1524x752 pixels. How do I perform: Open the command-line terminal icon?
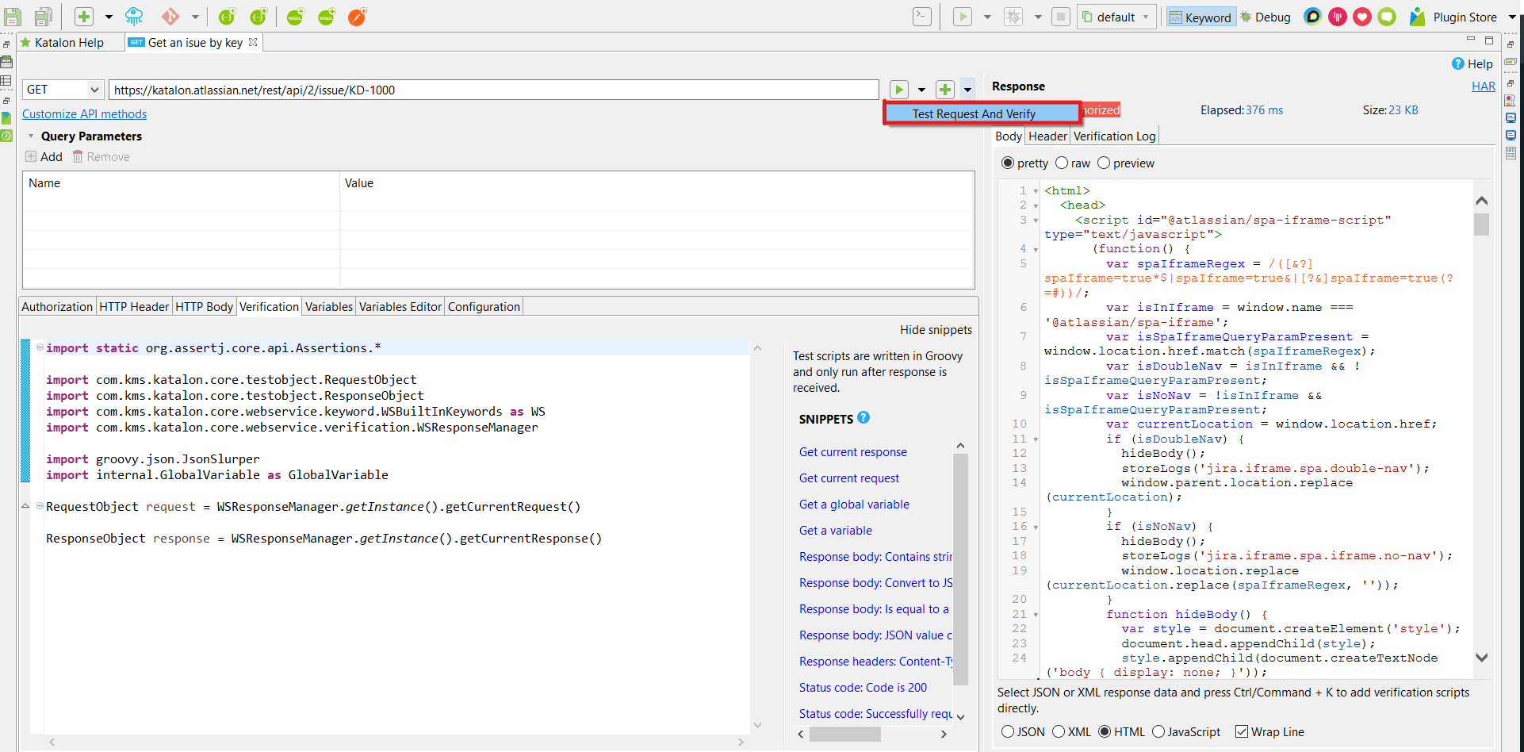tap(922, 17)
